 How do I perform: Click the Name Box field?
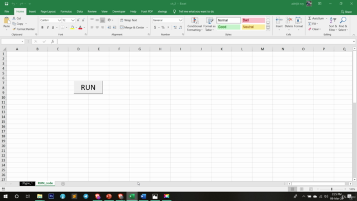pyautogui.click(x=12, y=41)
